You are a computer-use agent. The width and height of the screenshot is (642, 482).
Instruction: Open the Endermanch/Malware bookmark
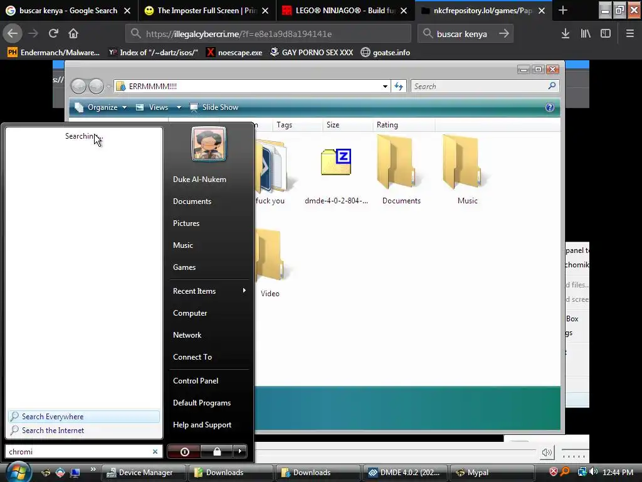point(54,53)
